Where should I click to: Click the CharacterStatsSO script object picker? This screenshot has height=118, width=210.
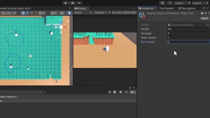tap(208, 25)
